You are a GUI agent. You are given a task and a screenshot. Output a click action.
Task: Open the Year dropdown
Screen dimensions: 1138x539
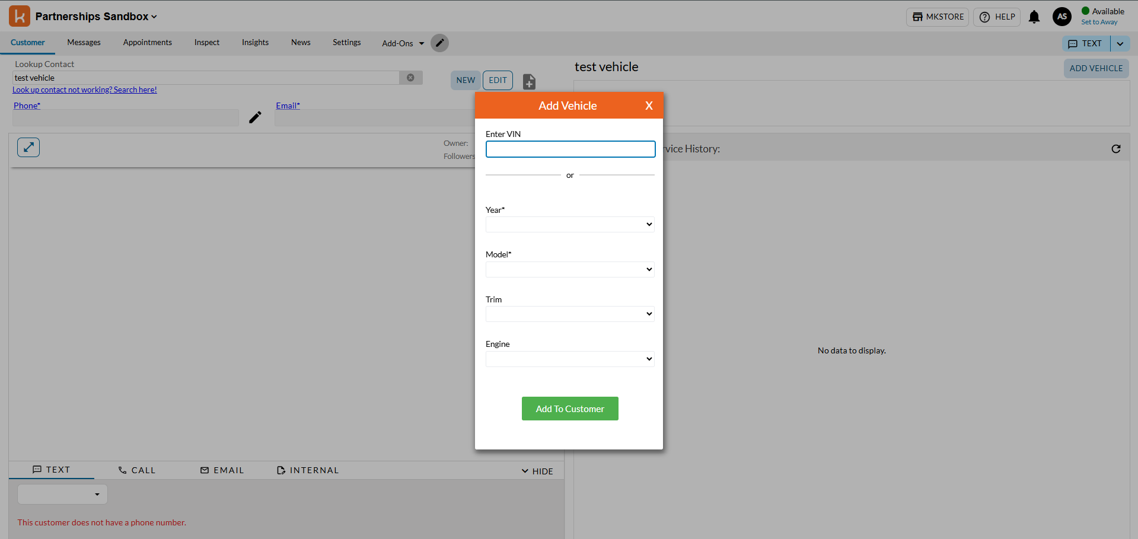click(x=569, y=224)
